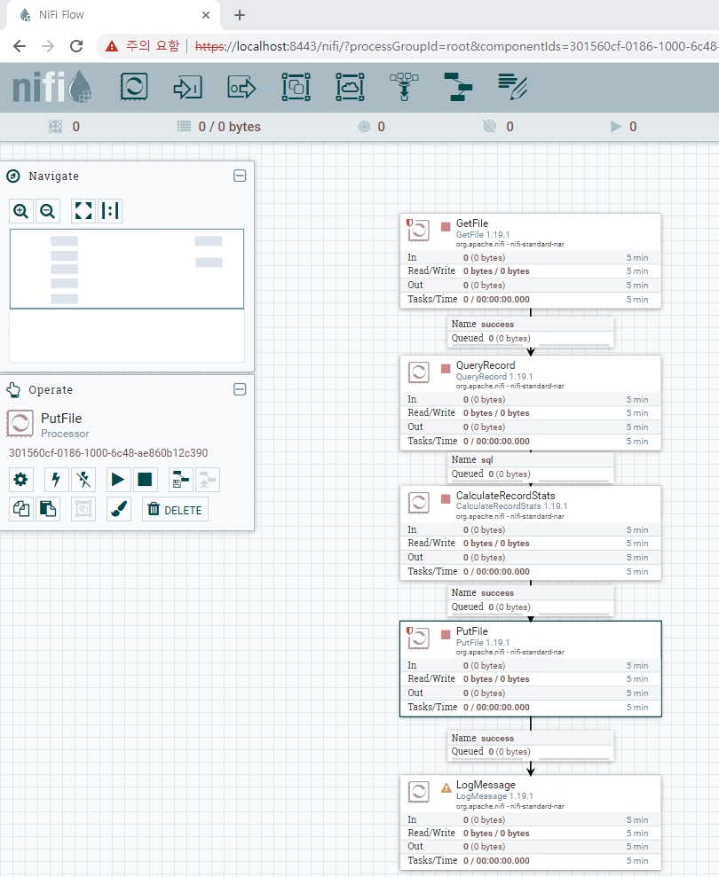719x877 pixels.
Task: Delete the selected PutFile component
Action: [x=175, y=509]
